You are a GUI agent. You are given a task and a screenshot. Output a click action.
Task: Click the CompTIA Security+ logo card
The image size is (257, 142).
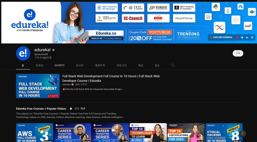click(158, 18)
